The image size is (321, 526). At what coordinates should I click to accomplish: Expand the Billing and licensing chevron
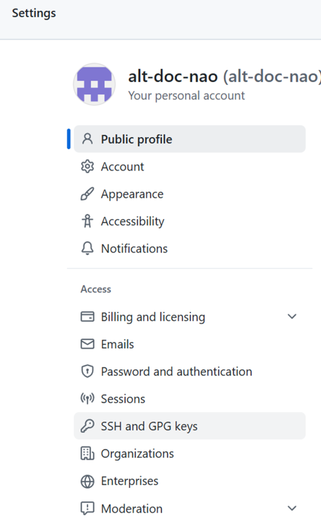point(292,316)
